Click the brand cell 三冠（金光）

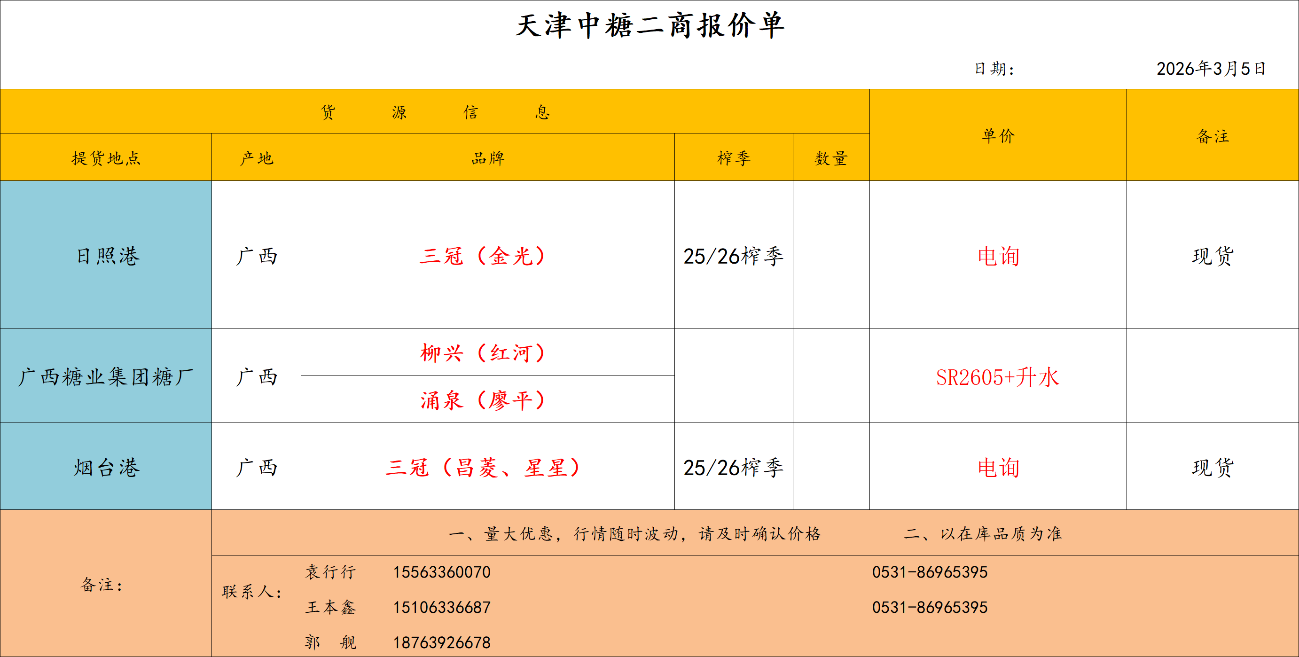(483, 256)
